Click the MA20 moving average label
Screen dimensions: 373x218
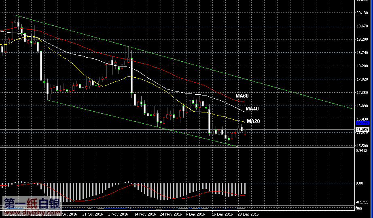[x=253, y=121]
